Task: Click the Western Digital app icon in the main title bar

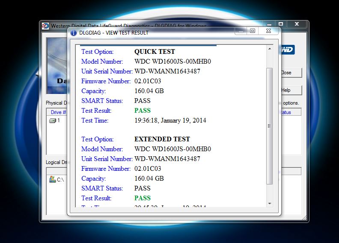Action: 45,26
